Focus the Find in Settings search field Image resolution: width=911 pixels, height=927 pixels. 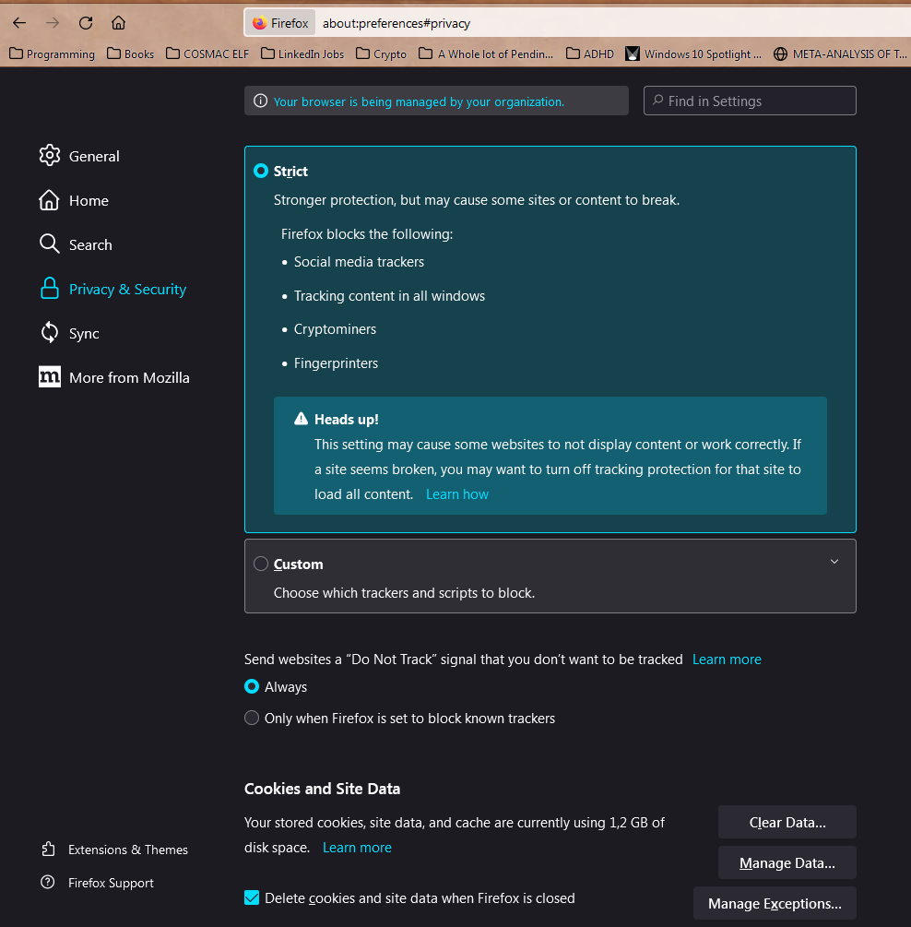(750, 101)
